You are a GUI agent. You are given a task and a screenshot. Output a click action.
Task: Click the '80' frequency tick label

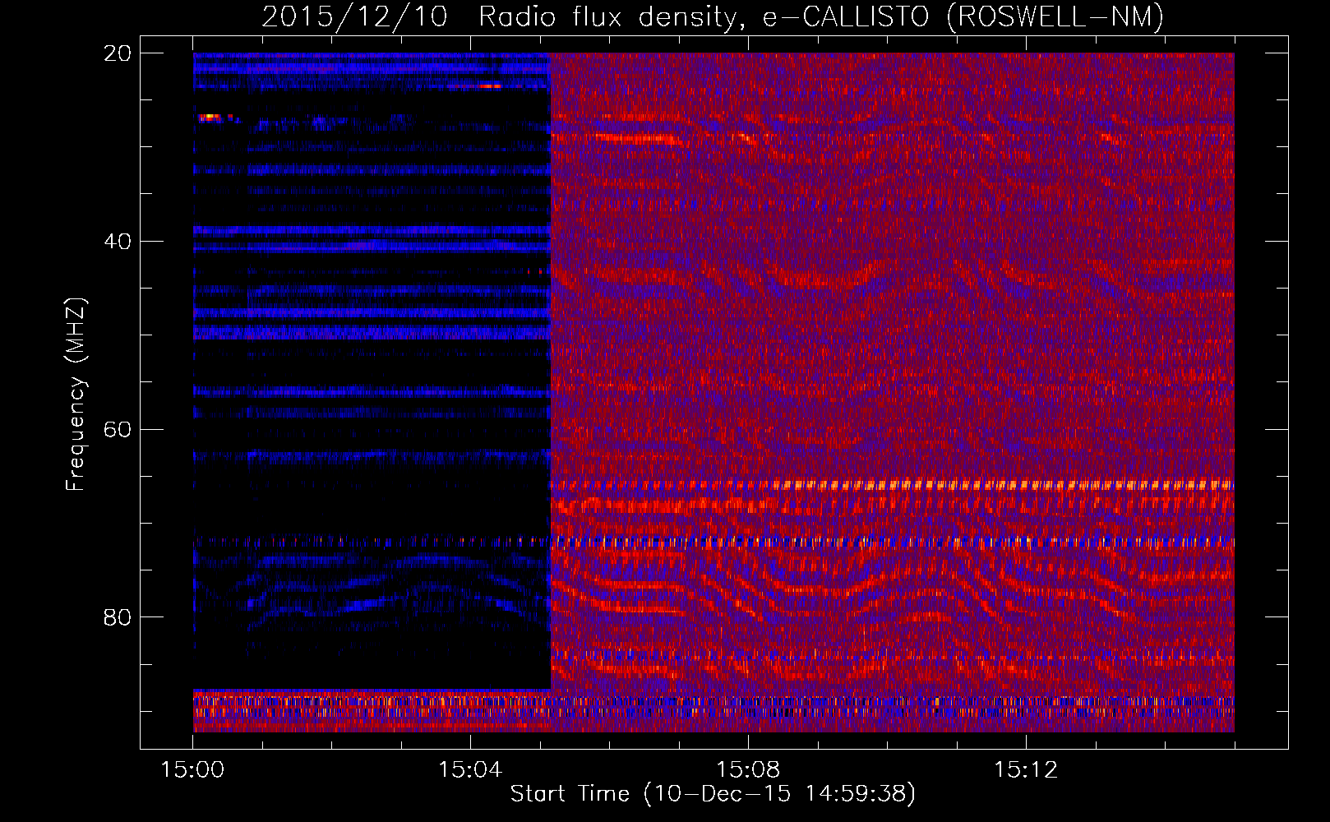pos(117,617)
